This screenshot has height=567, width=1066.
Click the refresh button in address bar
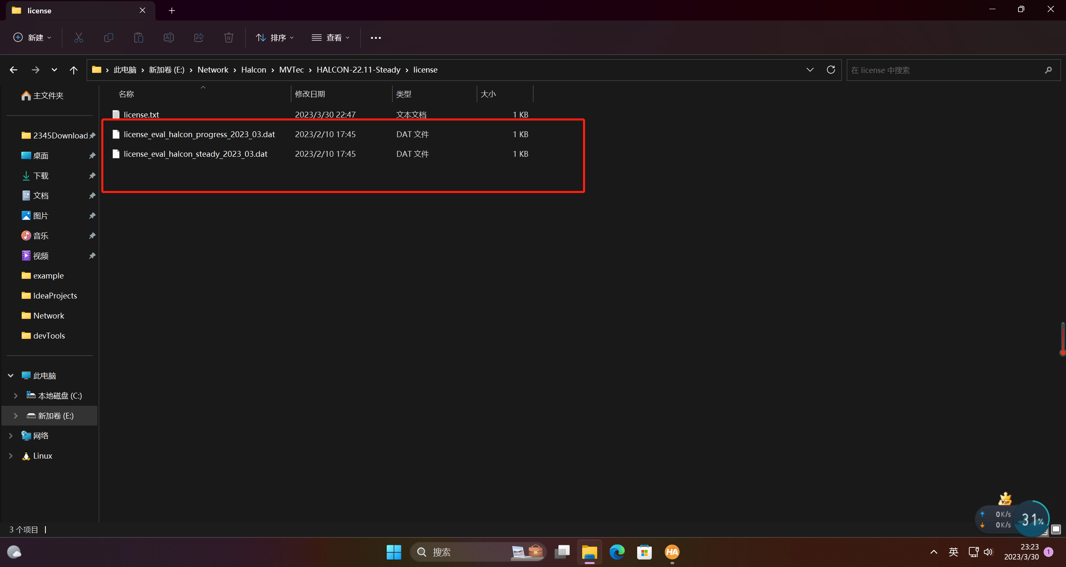point(831,70)
